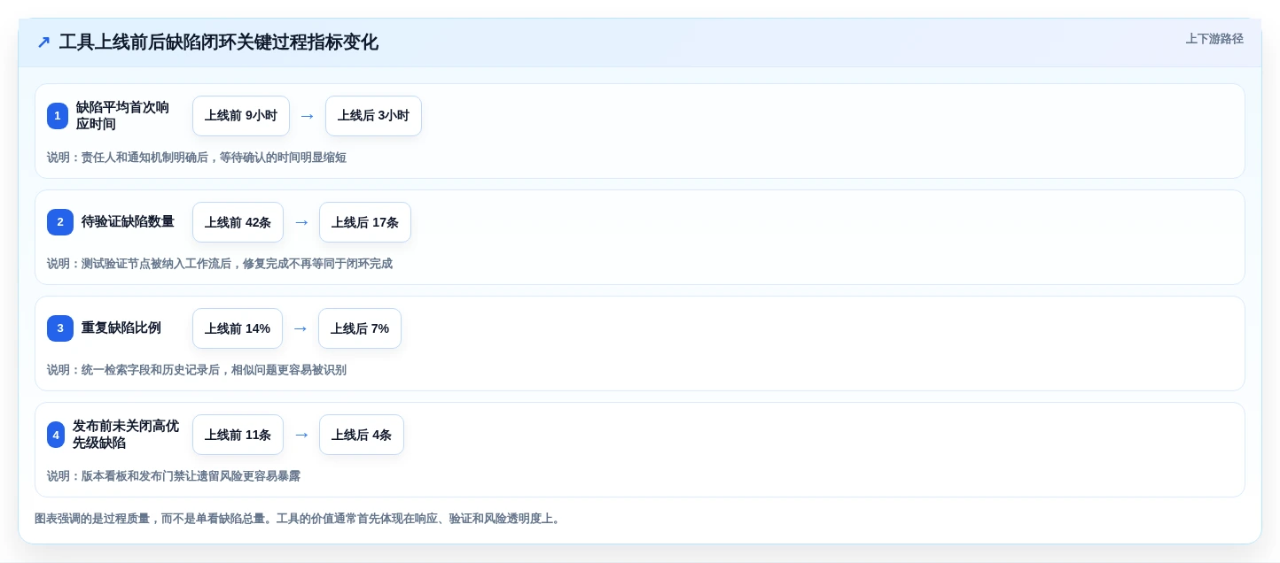Screen dimensions: 1280x563
Task: Click the 上线前 9小时 value box
Action: click(241, 116)
